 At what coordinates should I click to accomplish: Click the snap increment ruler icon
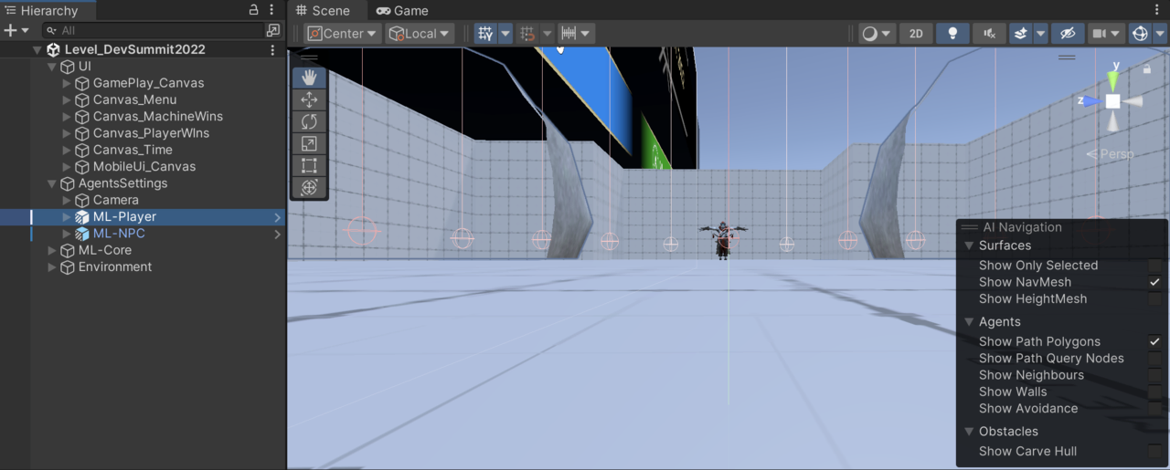pyautogui.click(x=569, y=34)
